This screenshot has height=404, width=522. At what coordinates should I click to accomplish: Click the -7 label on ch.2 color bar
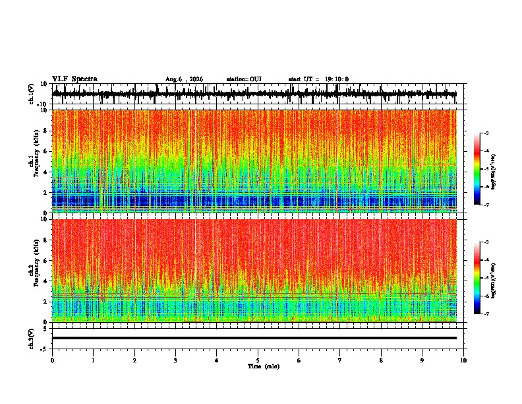[x=486, y=314]
